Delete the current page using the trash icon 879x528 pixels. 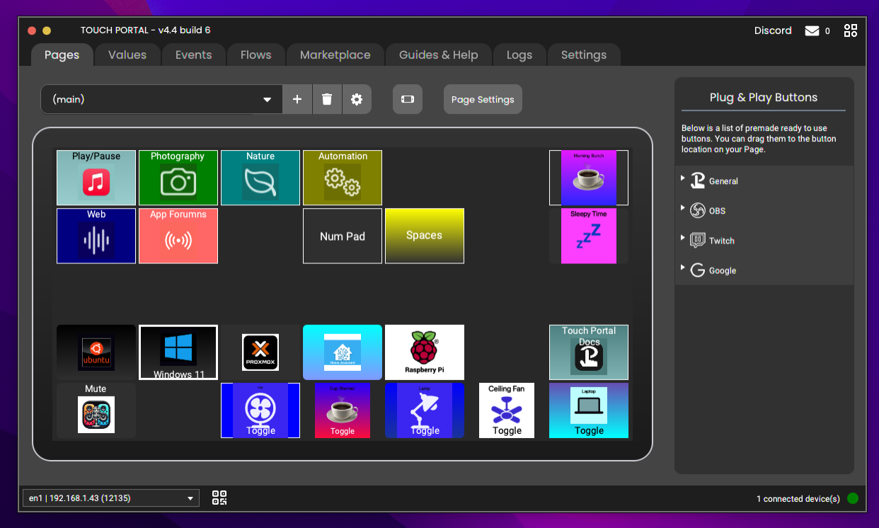click(x=327, y=99)
